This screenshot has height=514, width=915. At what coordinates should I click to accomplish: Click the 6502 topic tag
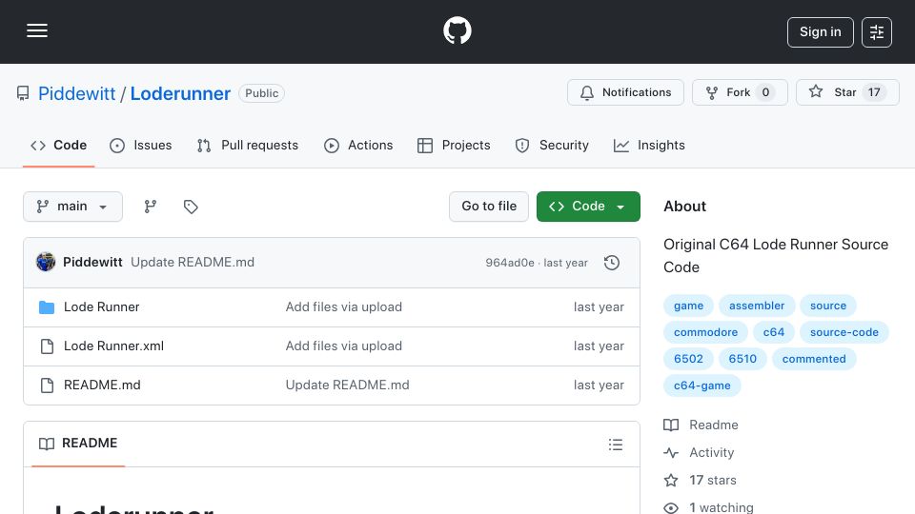688,359
